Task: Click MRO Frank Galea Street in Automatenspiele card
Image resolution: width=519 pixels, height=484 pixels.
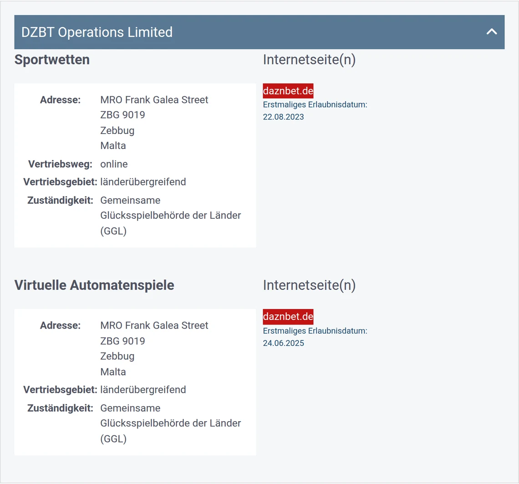Action: tap(154, 325)
